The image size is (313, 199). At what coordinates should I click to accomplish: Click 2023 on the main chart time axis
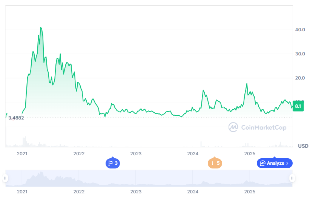136,154
